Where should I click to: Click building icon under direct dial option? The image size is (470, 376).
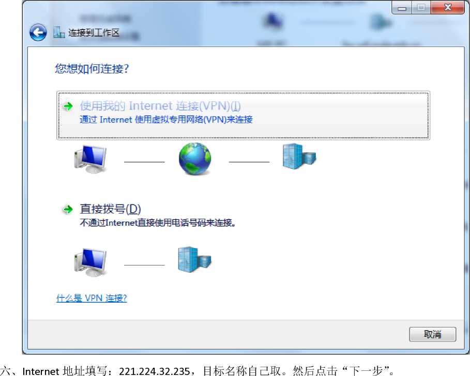tap(194, 260)
